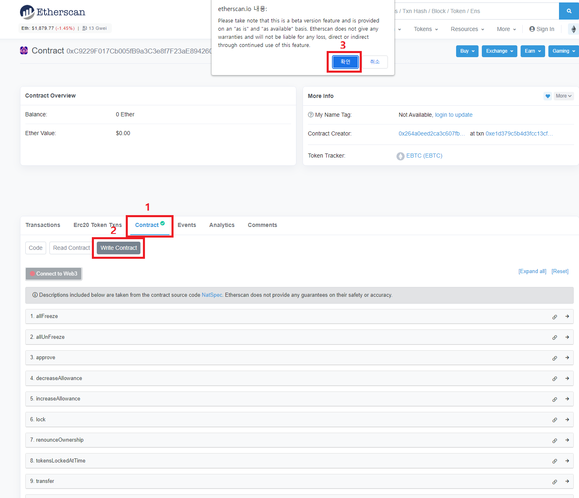Copy permalink icon for lock
Image resolution: width=579 pixels, height=498 pixels.
pos(555,420)
